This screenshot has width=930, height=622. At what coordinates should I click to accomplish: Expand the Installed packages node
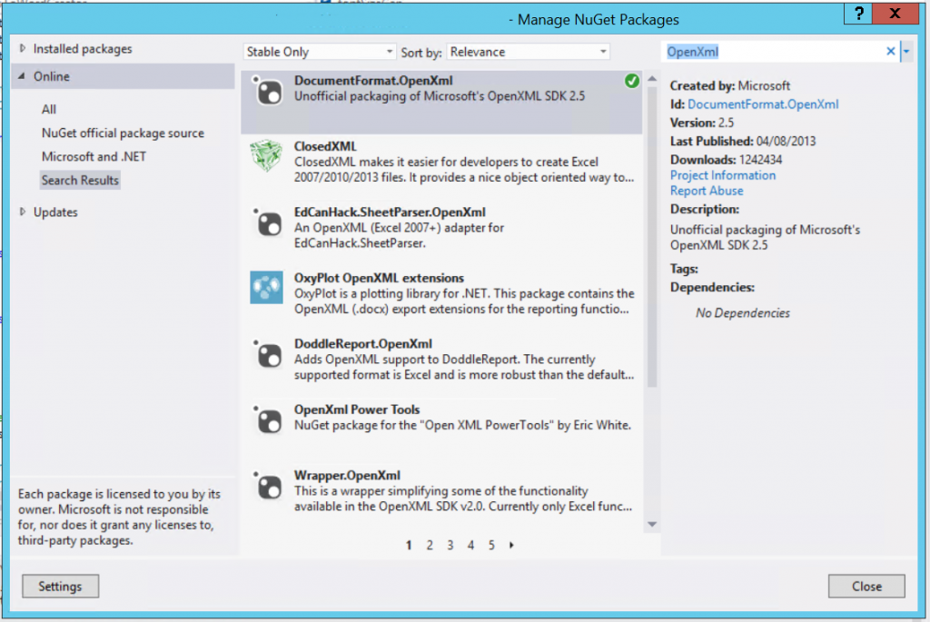point(23,49)
